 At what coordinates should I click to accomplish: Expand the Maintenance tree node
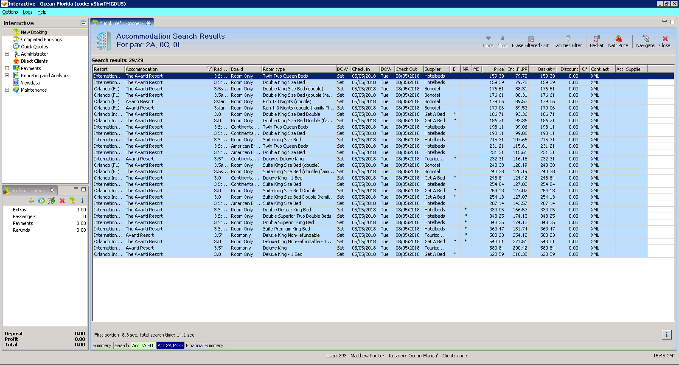[7, 90]
